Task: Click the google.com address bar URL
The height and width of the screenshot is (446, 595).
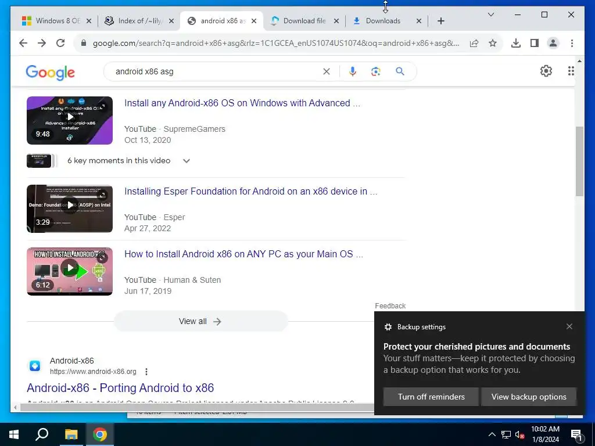Action: point(276,43)
